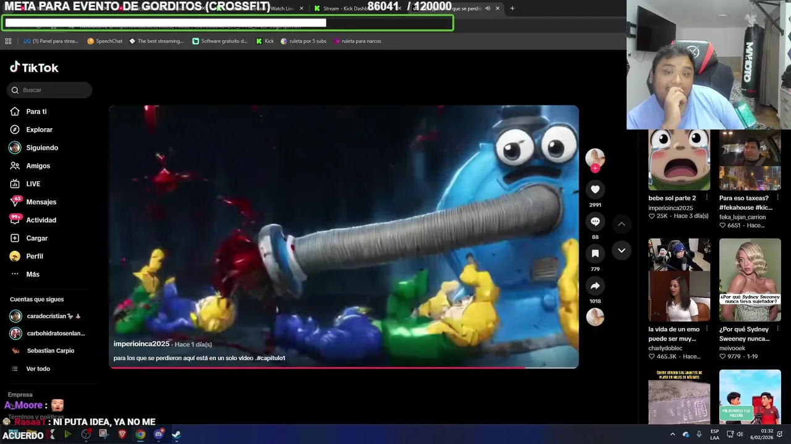Mute the playing TikTok browser tab

[x=488, y=9]
